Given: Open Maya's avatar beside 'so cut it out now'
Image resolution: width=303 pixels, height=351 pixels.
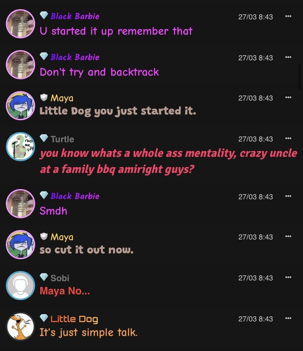Looking at the screenshot, I should pyautogui.click(x=20, y=244).
